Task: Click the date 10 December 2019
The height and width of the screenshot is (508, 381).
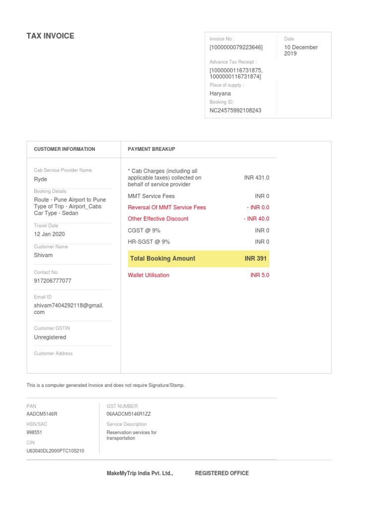Action: click(301, 50)
